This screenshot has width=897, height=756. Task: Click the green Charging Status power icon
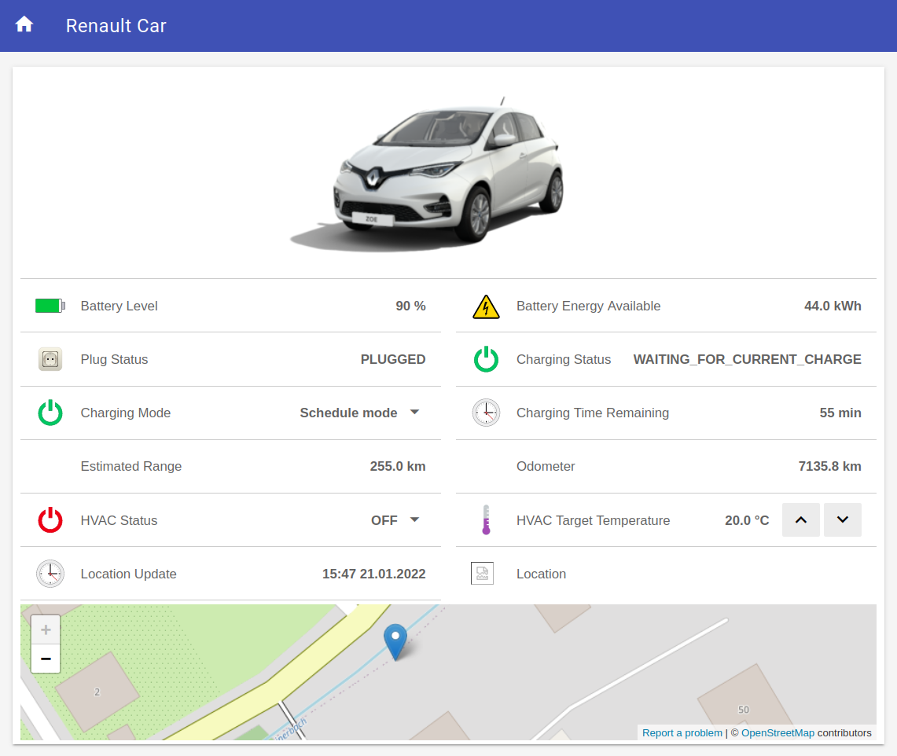click(486, 359)
